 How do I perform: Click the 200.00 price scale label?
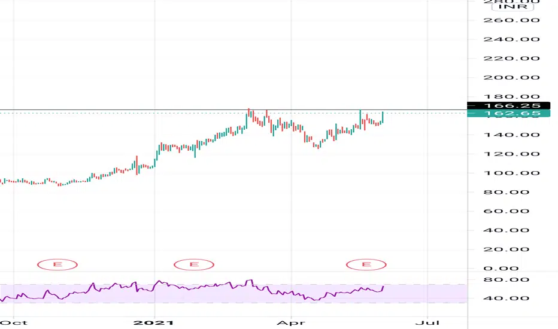(x=511, y=78)
